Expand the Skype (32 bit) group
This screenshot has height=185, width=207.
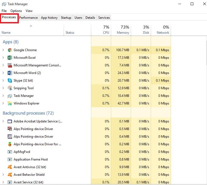click(x=3, y=81)
